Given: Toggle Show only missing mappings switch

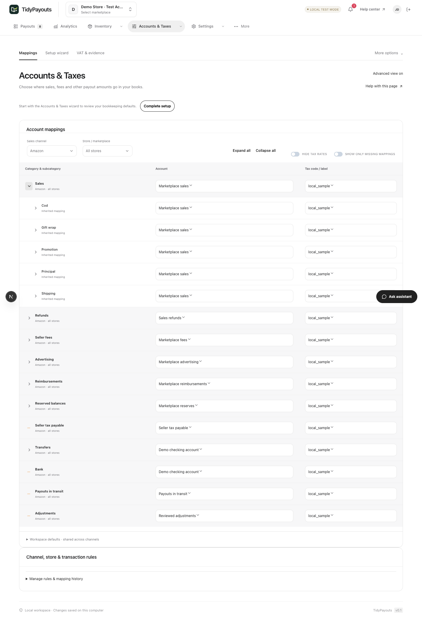Looking at the screenshot, I should click(x=338, y=154).
